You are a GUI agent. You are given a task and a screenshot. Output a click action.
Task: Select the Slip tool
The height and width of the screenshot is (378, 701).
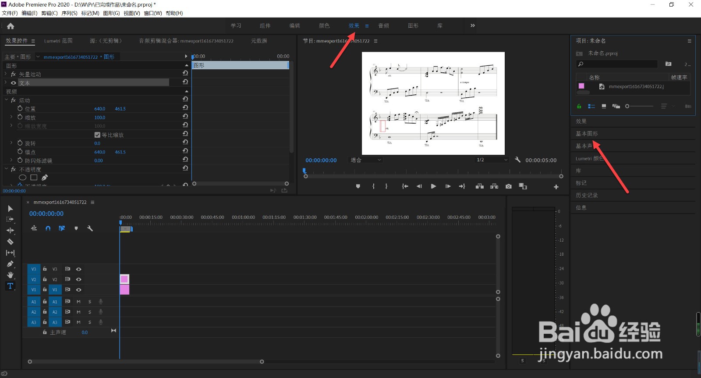click(x=10, y=253)
